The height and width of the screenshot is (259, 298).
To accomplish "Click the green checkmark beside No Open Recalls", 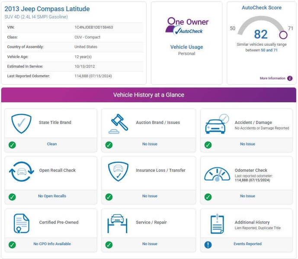I will [x=12, y=197].
